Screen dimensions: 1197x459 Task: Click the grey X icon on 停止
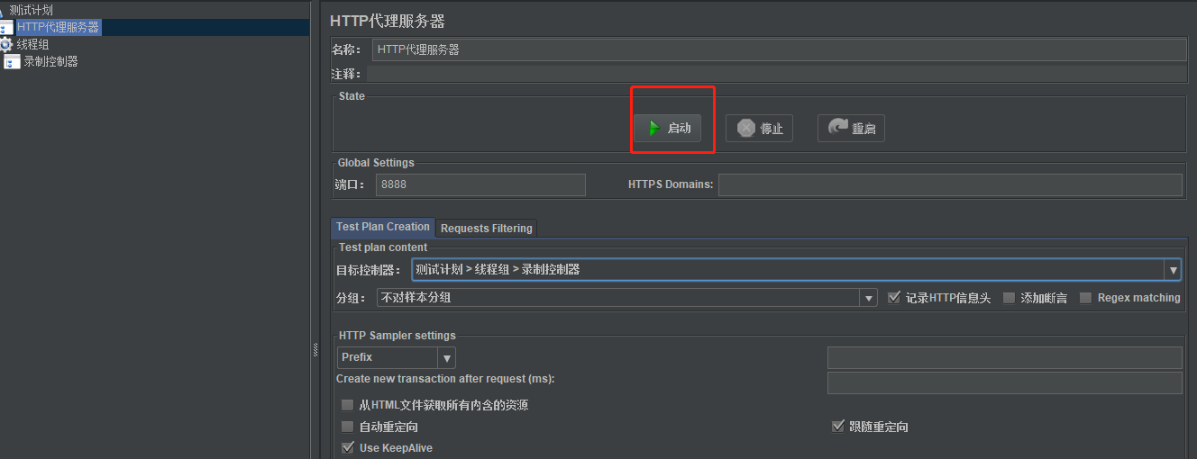746,129
